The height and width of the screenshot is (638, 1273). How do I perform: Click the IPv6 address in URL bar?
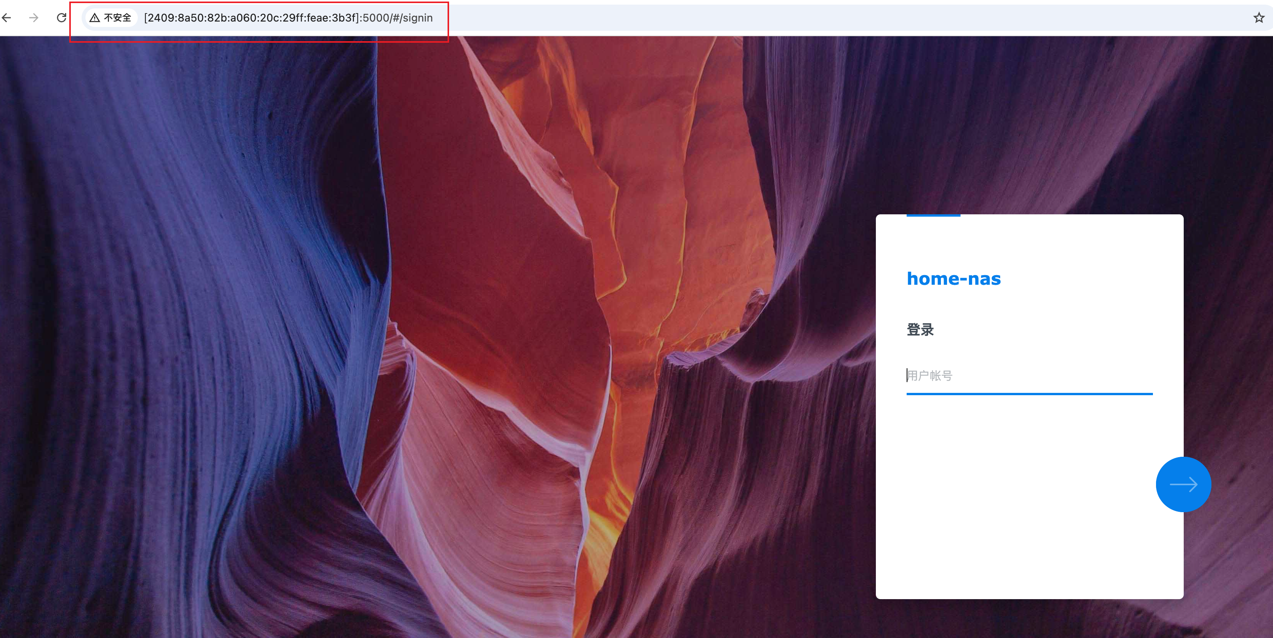[x=251, y=18]
